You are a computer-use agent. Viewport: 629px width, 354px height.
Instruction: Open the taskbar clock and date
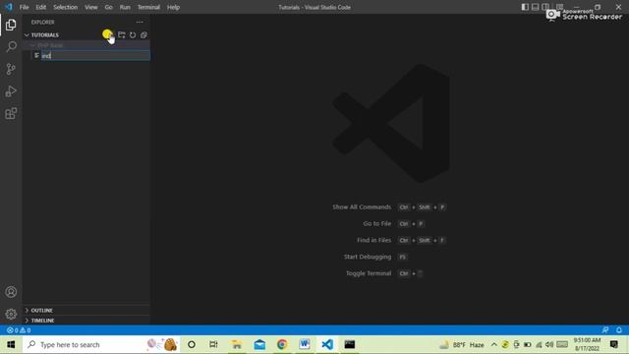click(x=588, y=345)
